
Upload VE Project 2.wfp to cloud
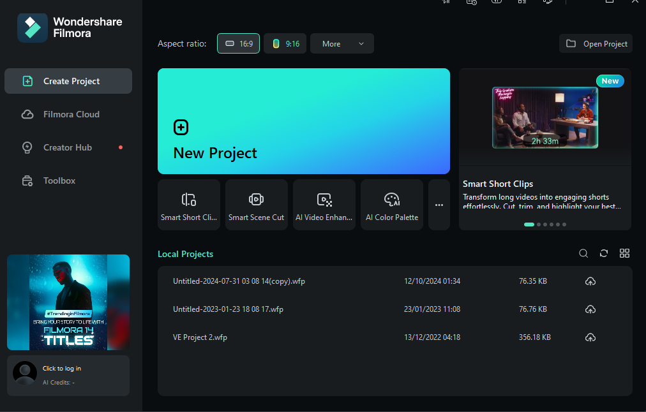click(x=590, y=337)
